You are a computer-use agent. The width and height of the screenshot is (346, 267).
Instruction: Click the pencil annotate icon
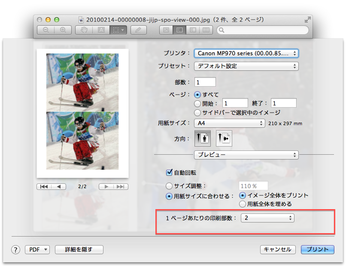[138, 30]
